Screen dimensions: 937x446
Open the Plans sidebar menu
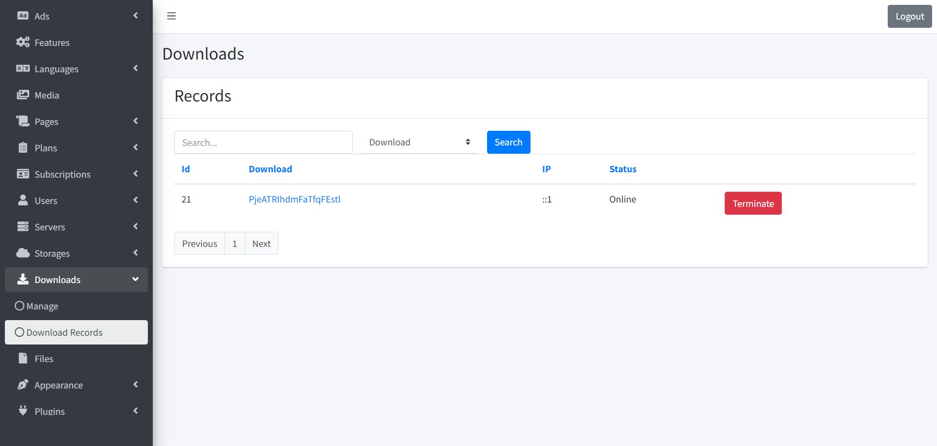46,148
